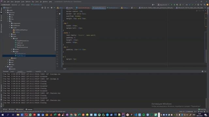
Task: Open the Refactor menu
Action: (28, 2)
